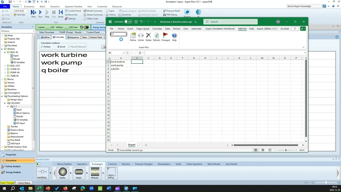This screenshot has width=341, height=192.
Task: Click the Next button in Aspen Run group
Action: [34, 14]
